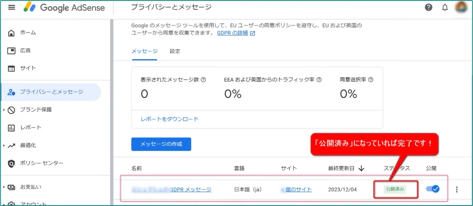Screen dimensions: 473x206
Task: Sort by 最終更新日 column arrow
Action: click(361, 169)
